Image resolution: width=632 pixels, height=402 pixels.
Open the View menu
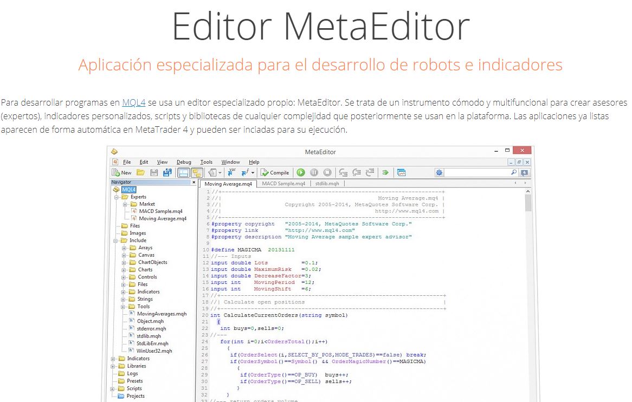(163, 162)
